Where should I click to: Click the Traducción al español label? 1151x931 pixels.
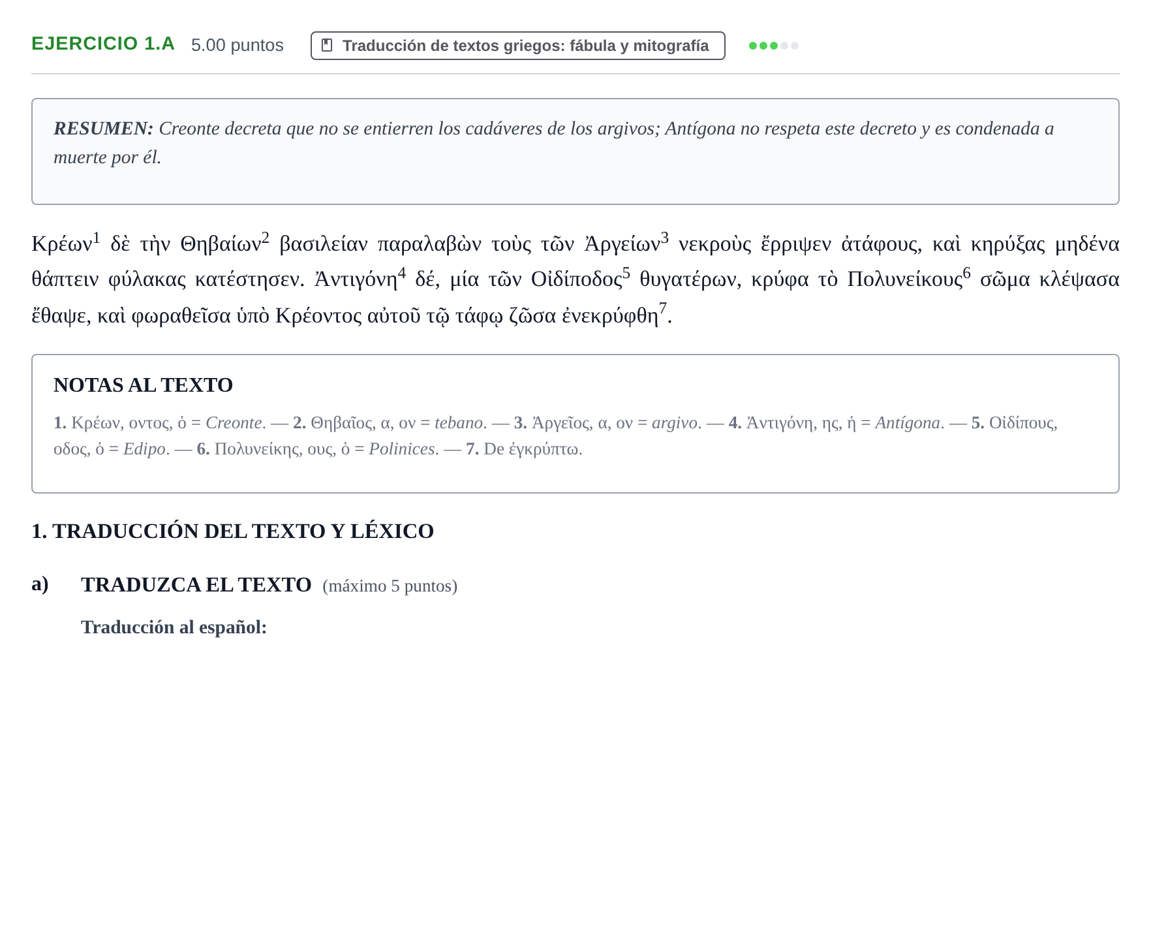174,627
